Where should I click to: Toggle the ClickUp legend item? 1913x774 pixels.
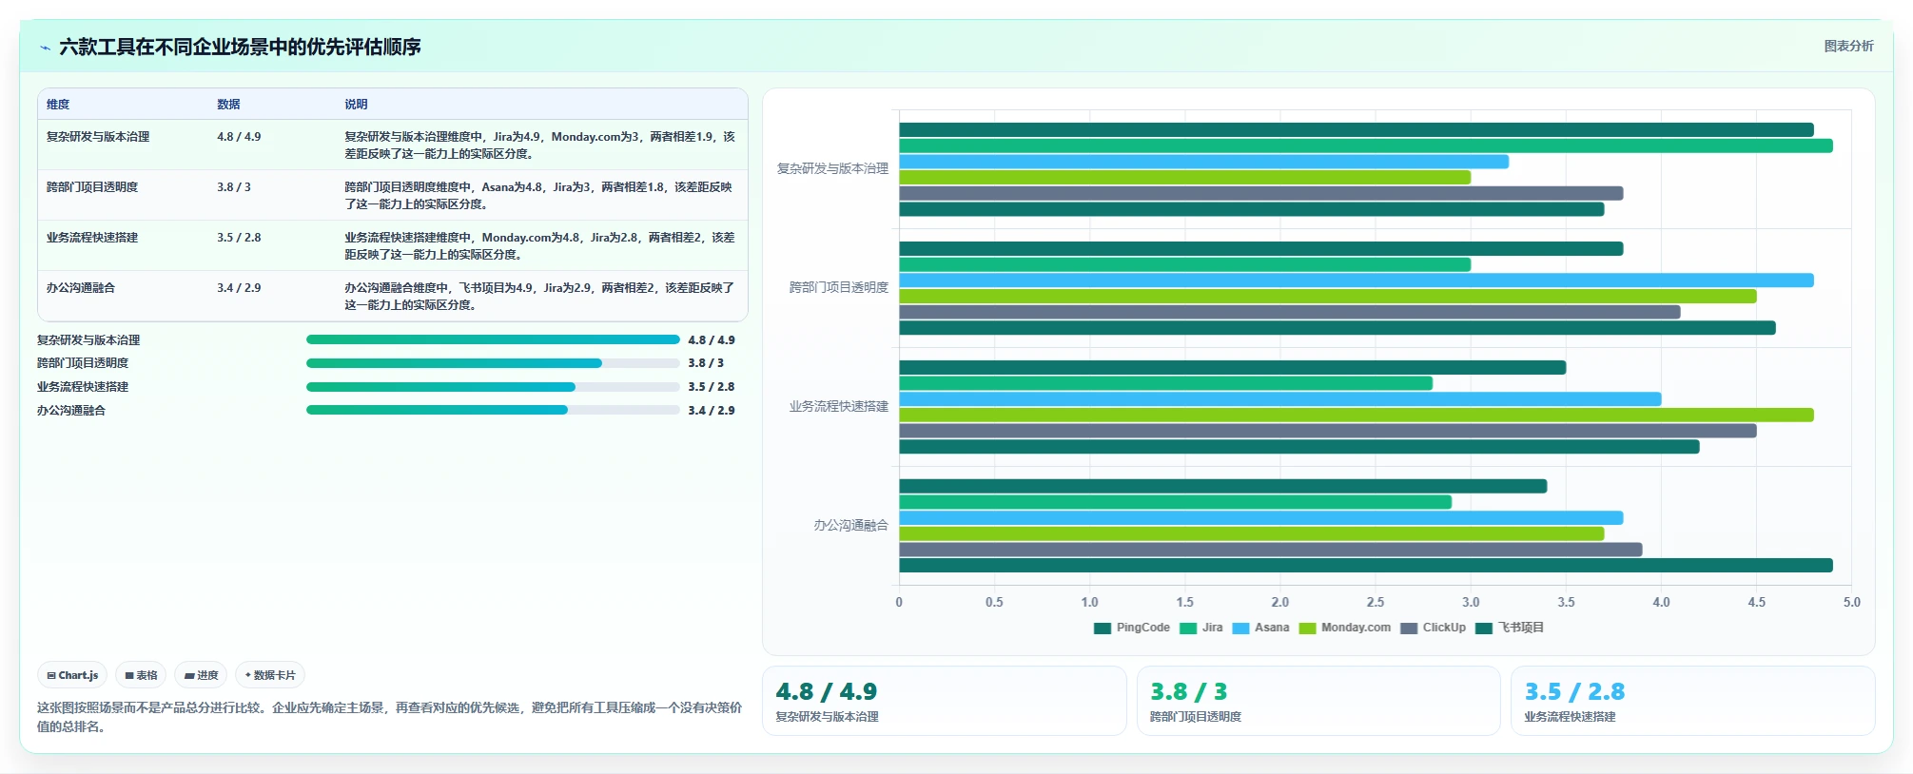tap(1433, 628)
